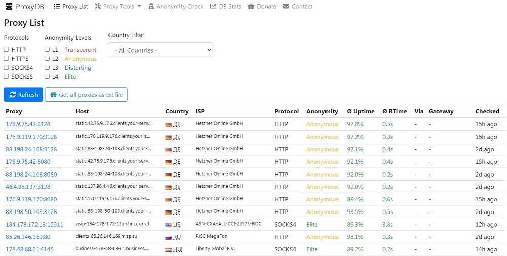Open proxy link 176.9.75.42:3128
This screenshot has height=256, width=507.
(28, 124)
